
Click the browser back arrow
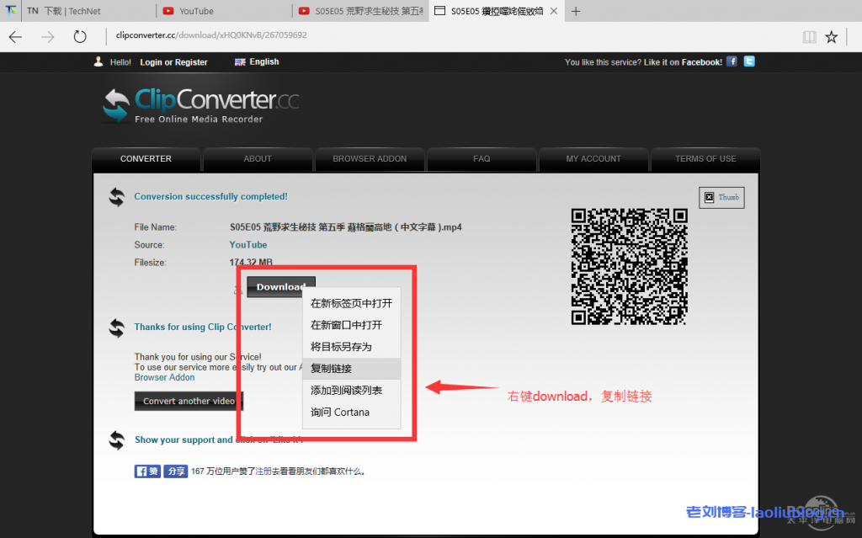[x=16, y=36]
